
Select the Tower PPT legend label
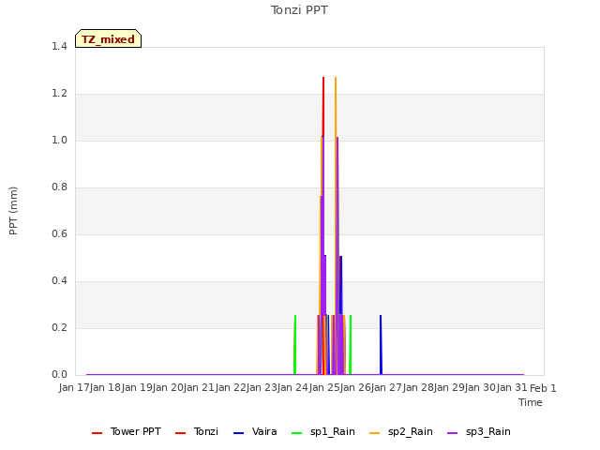[x=135, y=431]
